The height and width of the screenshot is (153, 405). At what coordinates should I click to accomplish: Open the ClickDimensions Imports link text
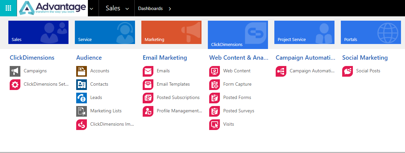pyautogui.click(x=112, y=124)
